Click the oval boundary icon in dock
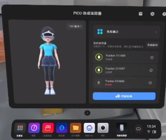Viewport: 166px width, 140px height. [138, 129]
